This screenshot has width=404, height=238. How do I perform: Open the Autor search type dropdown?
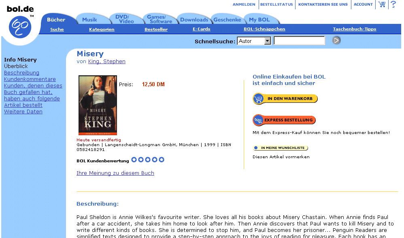[x=254, y=41]
